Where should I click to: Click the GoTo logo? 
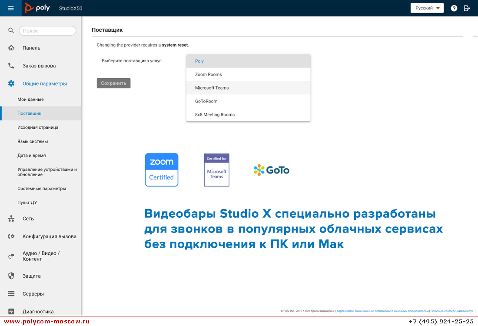(271, 170)
